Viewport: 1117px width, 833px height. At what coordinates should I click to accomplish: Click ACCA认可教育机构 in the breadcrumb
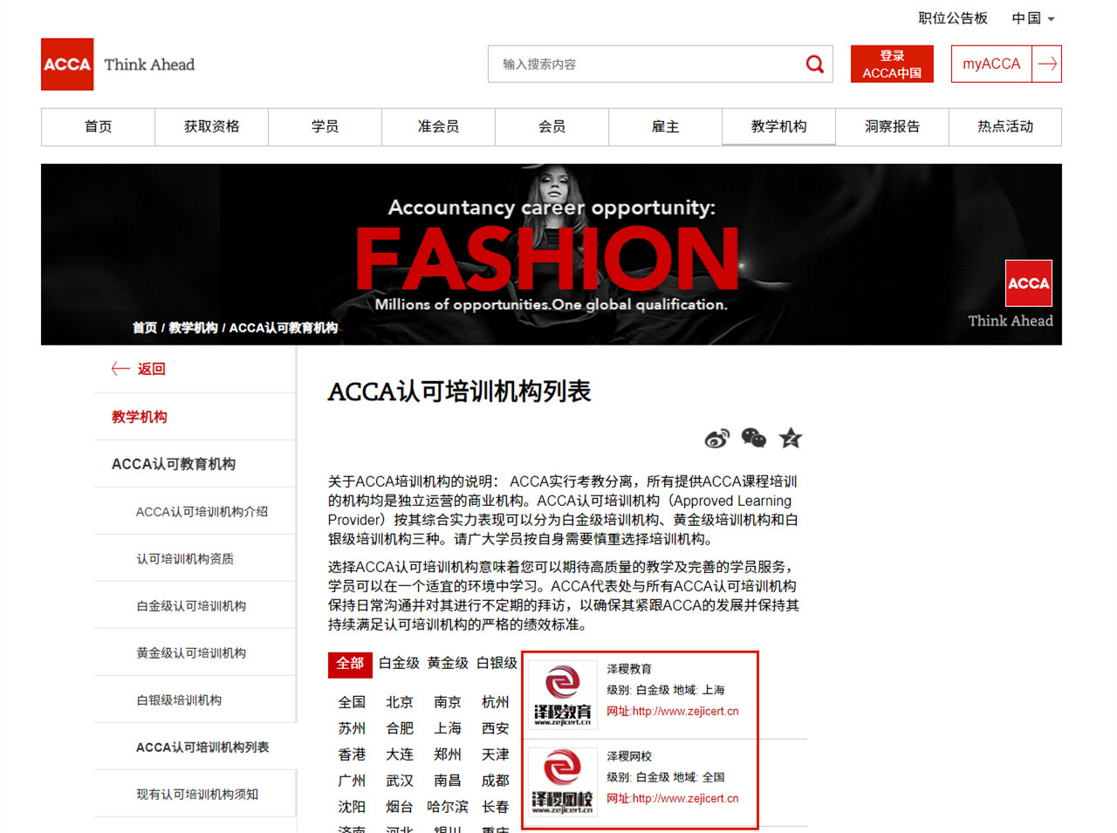(x=284, y=328)
